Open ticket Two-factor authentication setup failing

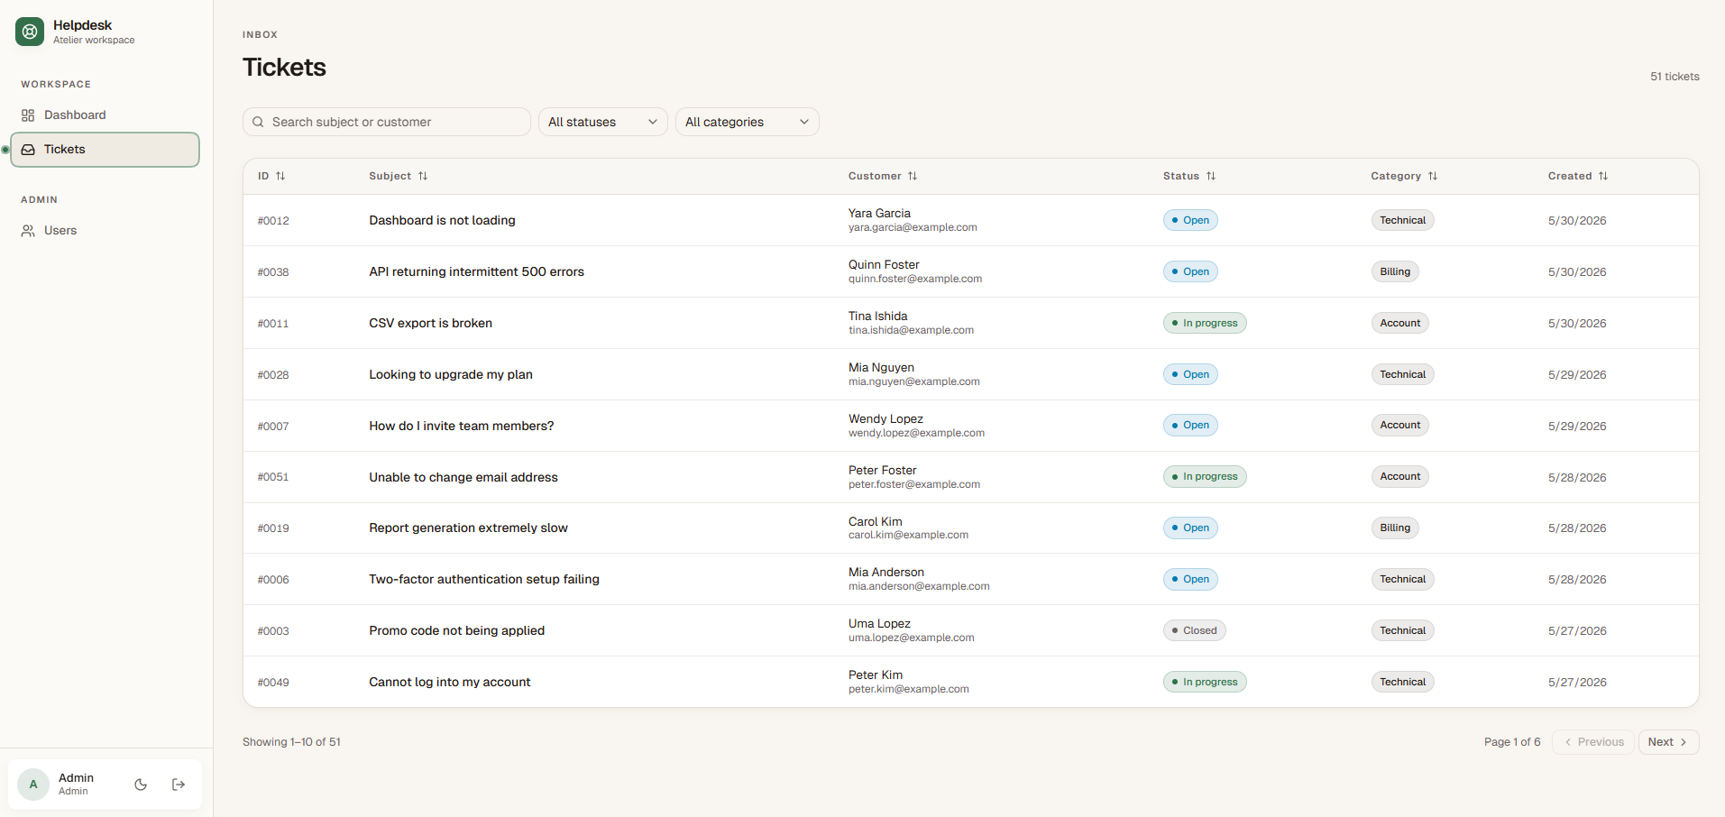point(483,579)
